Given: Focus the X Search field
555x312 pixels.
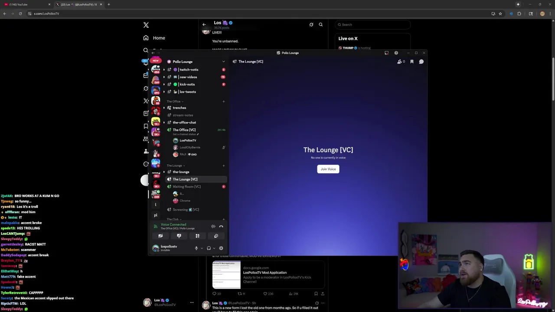Looking at the screenshot, I should [x=373, y=25].
